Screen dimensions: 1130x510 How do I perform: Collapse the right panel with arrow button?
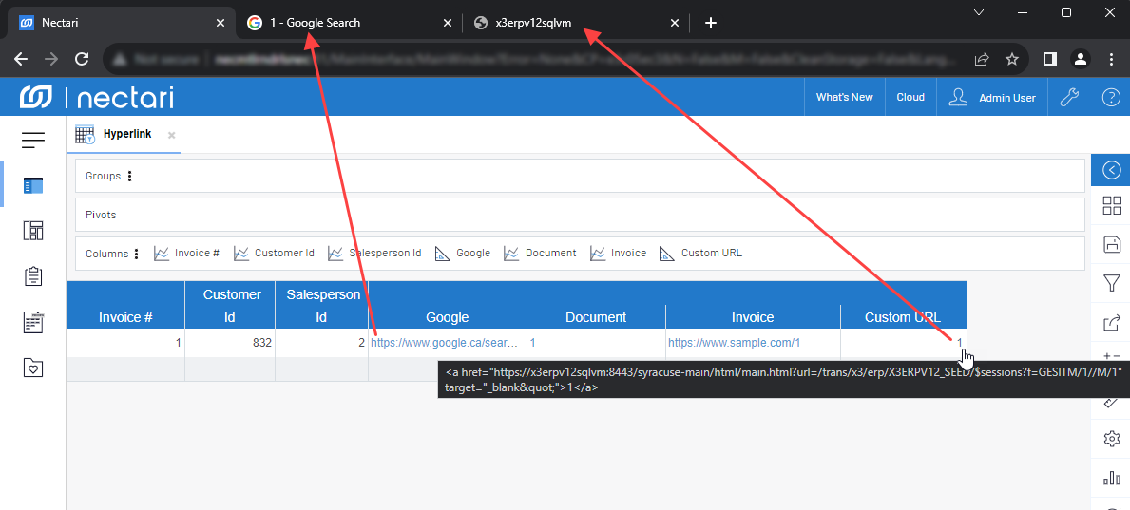point(1111,170)
